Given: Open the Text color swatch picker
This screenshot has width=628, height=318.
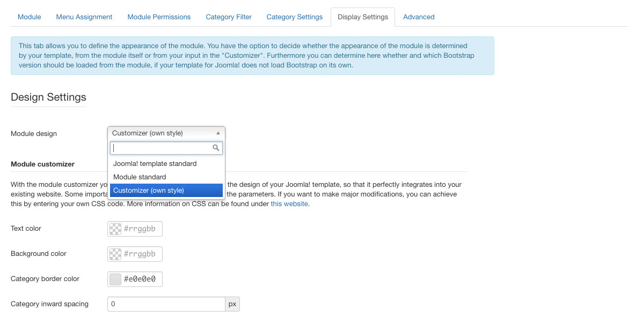Looking at the screenshot, I should (115, 229).
